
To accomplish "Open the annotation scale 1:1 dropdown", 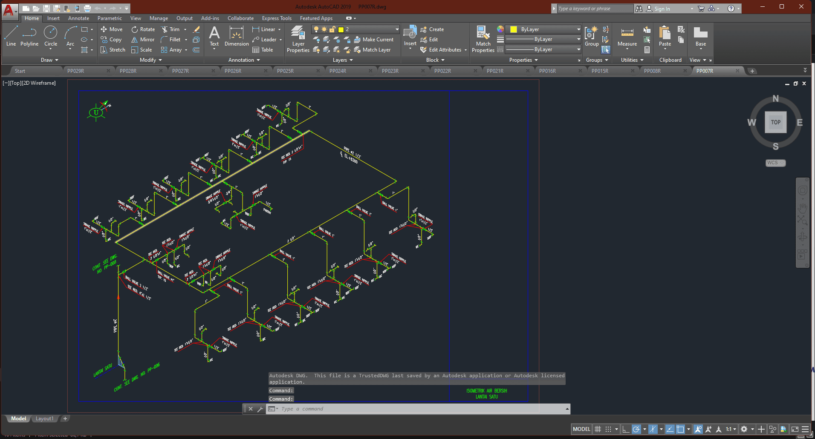I will click(x=731, y=429).
